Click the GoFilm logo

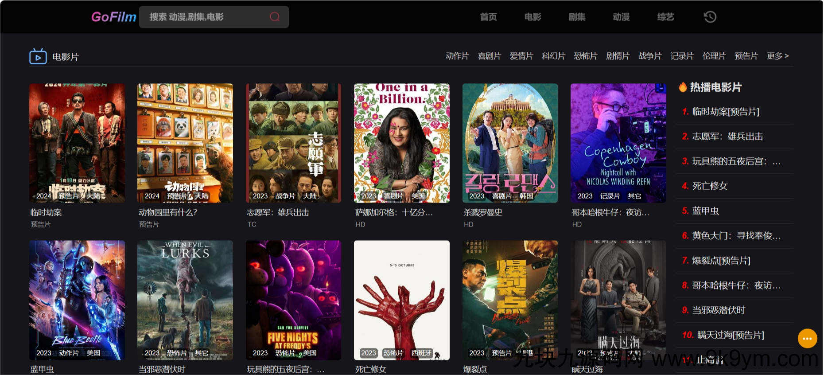point(113,17)
